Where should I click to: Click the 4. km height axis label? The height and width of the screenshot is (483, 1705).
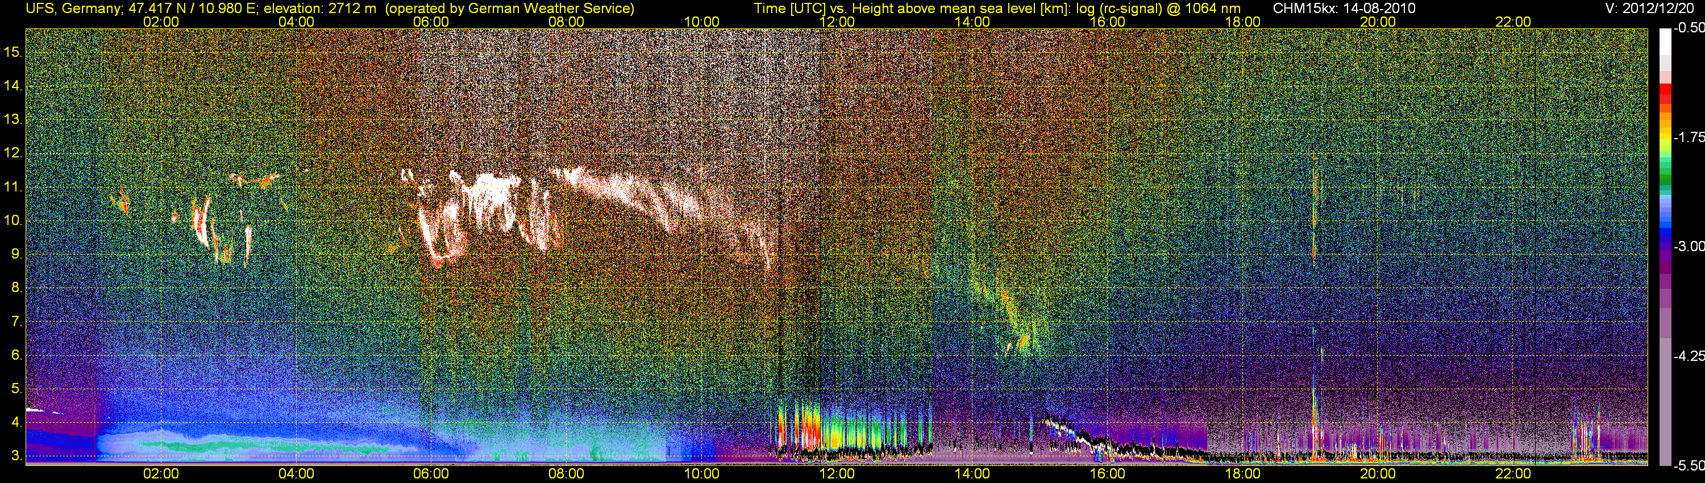pos(16,422)
